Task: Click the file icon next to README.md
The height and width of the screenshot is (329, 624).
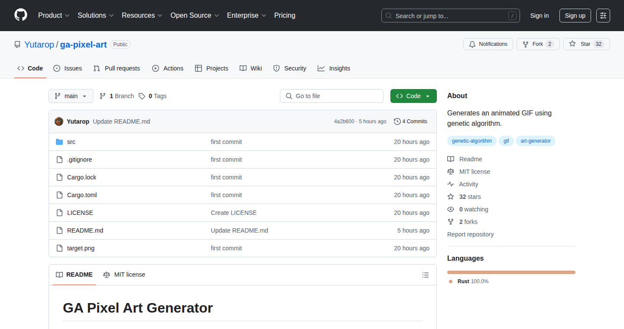Action: (x=59, y=230)
